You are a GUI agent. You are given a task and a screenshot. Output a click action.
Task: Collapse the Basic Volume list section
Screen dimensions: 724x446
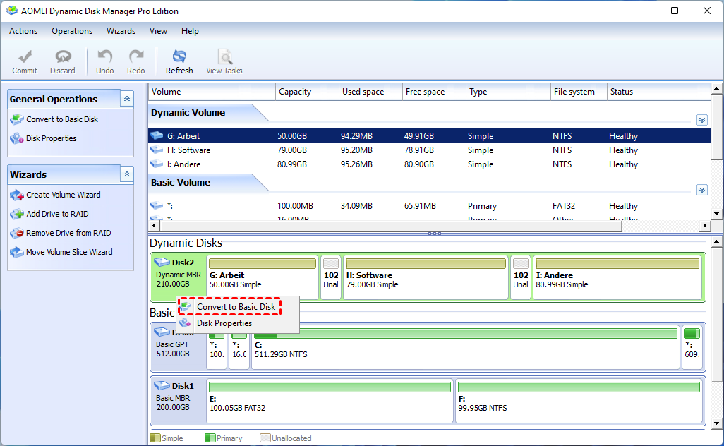pos(701,190)
